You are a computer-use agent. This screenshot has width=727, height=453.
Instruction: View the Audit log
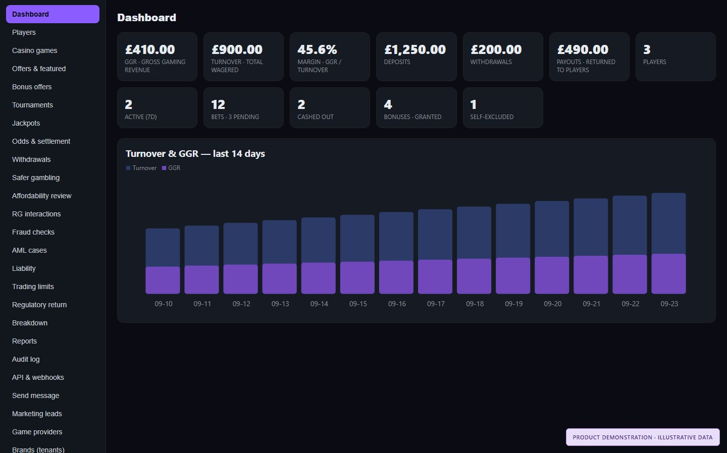coord(53,359)
